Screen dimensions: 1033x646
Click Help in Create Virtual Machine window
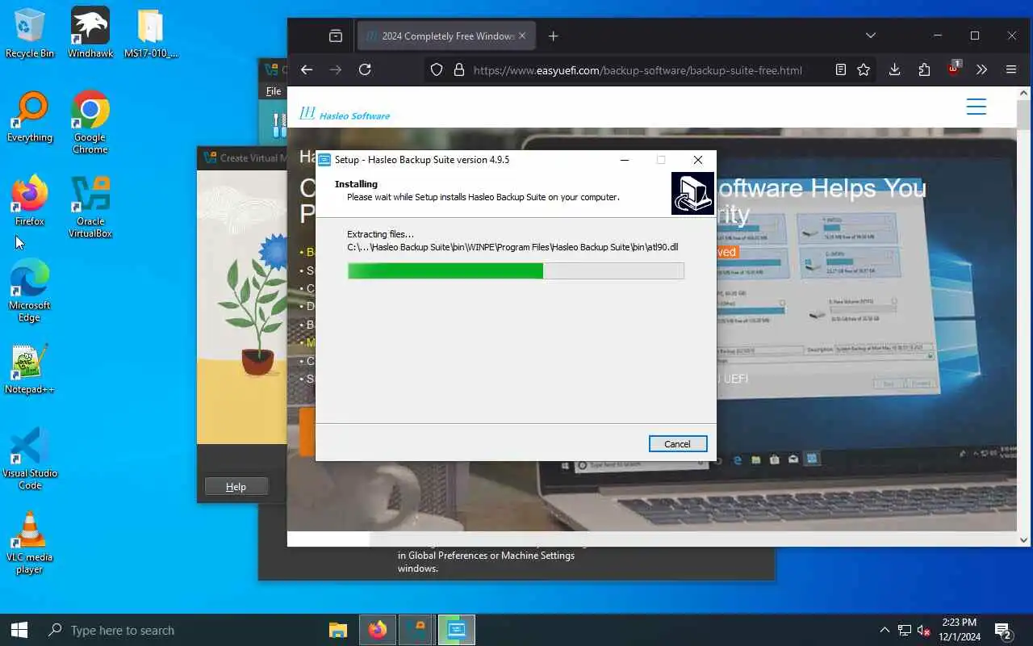pos(236,487)
